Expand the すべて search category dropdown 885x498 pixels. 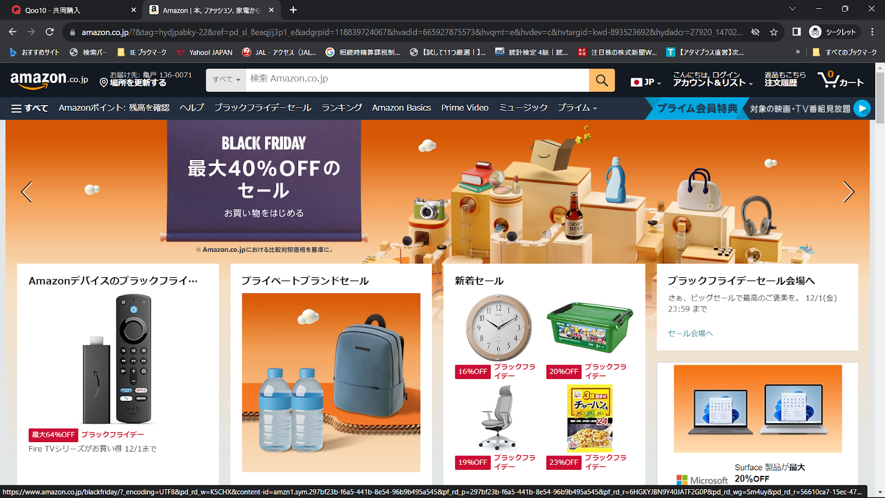[x=226, y=80]
